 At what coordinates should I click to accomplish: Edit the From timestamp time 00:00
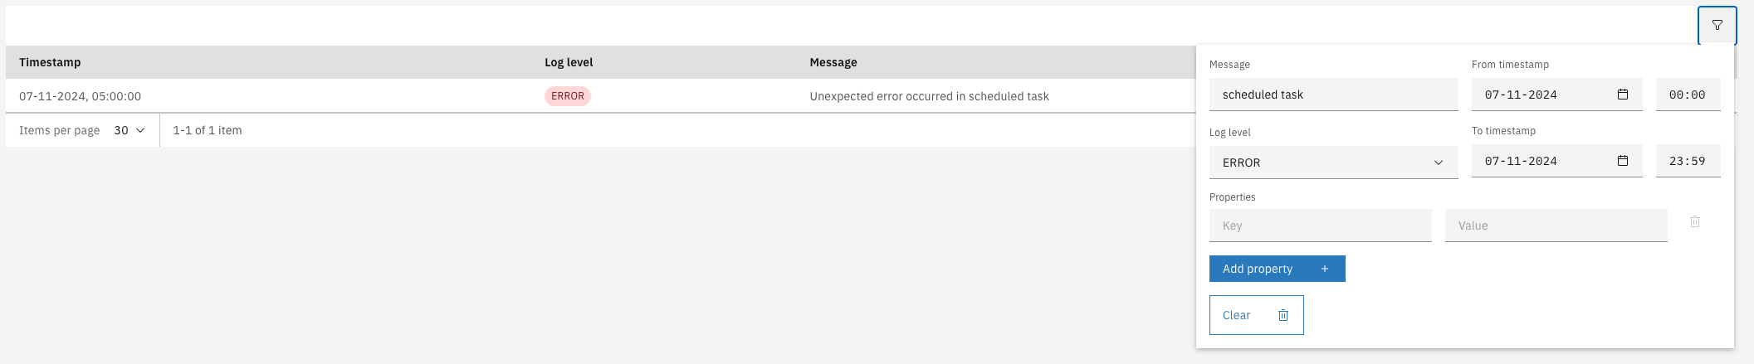click(x=1688, y=95)
